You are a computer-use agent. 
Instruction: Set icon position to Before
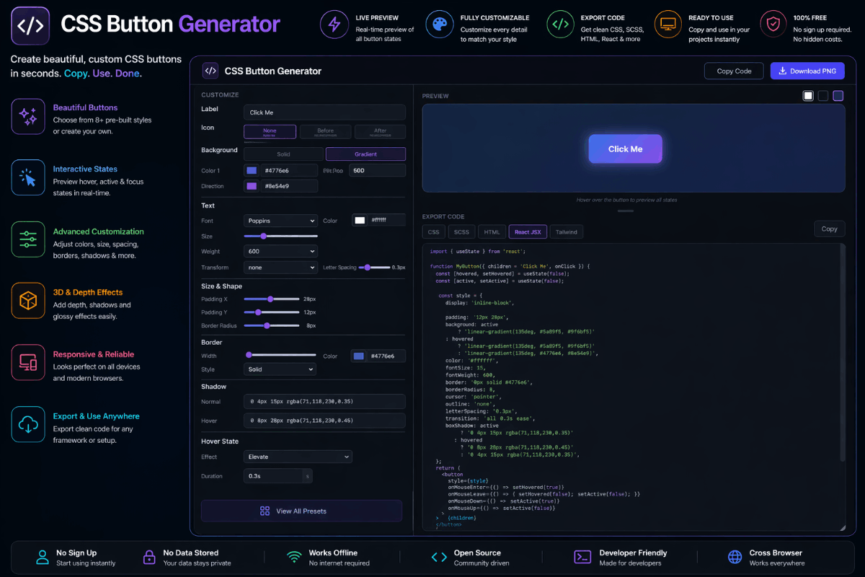click(325, 131)
